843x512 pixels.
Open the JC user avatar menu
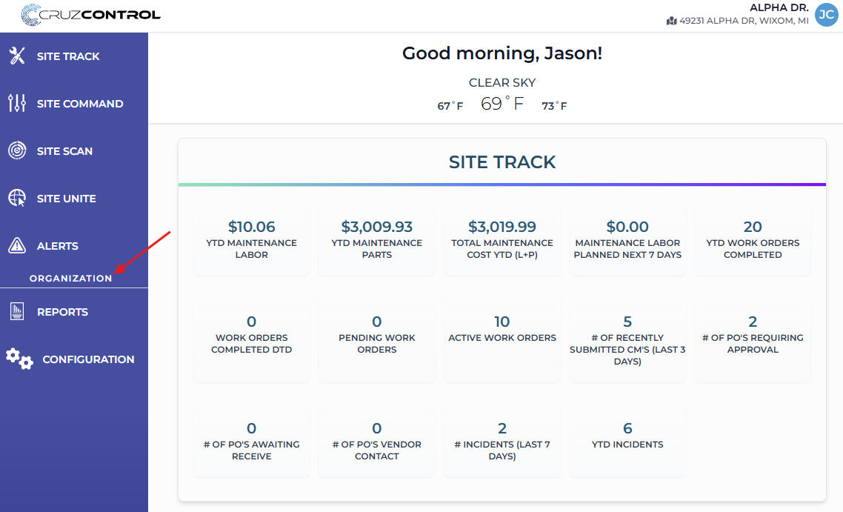(x=826, y=14)
